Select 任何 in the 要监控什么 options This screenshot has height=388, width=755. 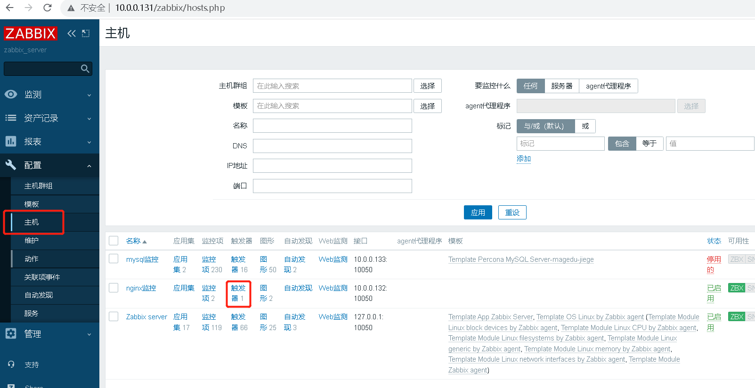tap(531, 86)
